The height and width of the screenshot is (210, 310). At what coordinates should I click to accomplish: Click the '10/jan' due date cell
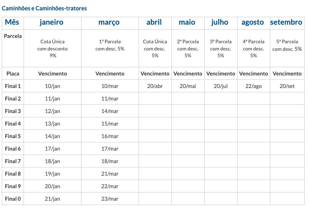52,86
